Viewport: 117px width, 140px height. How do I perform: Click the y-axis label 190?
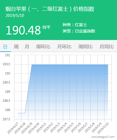[8, 73]
